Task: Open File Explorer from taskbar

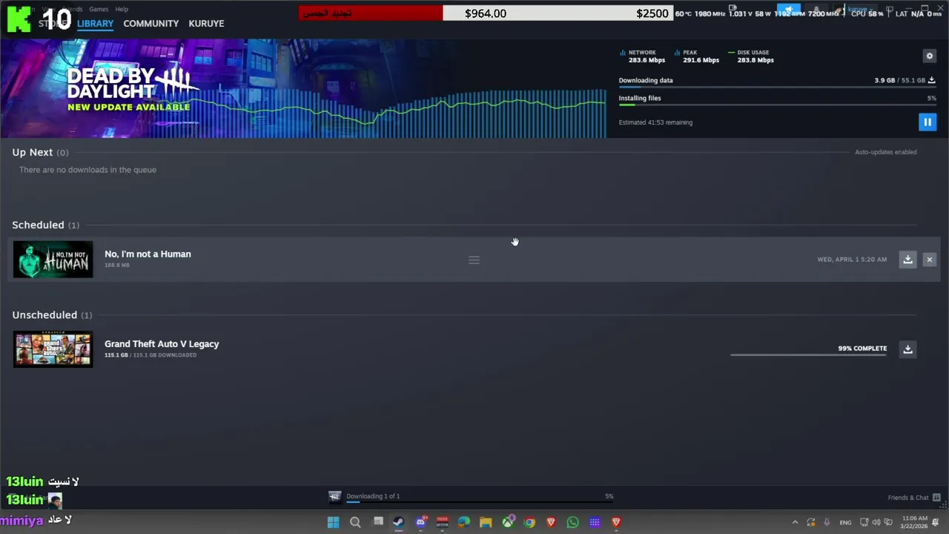Action: [486, 522]
